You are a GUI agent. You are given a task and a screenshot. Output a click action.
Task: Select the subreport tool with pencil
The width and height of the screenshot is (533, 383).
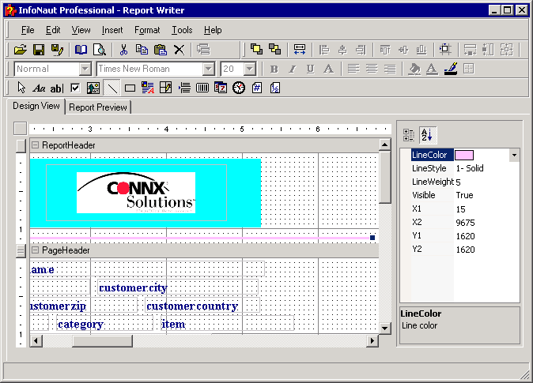point(166,88)
